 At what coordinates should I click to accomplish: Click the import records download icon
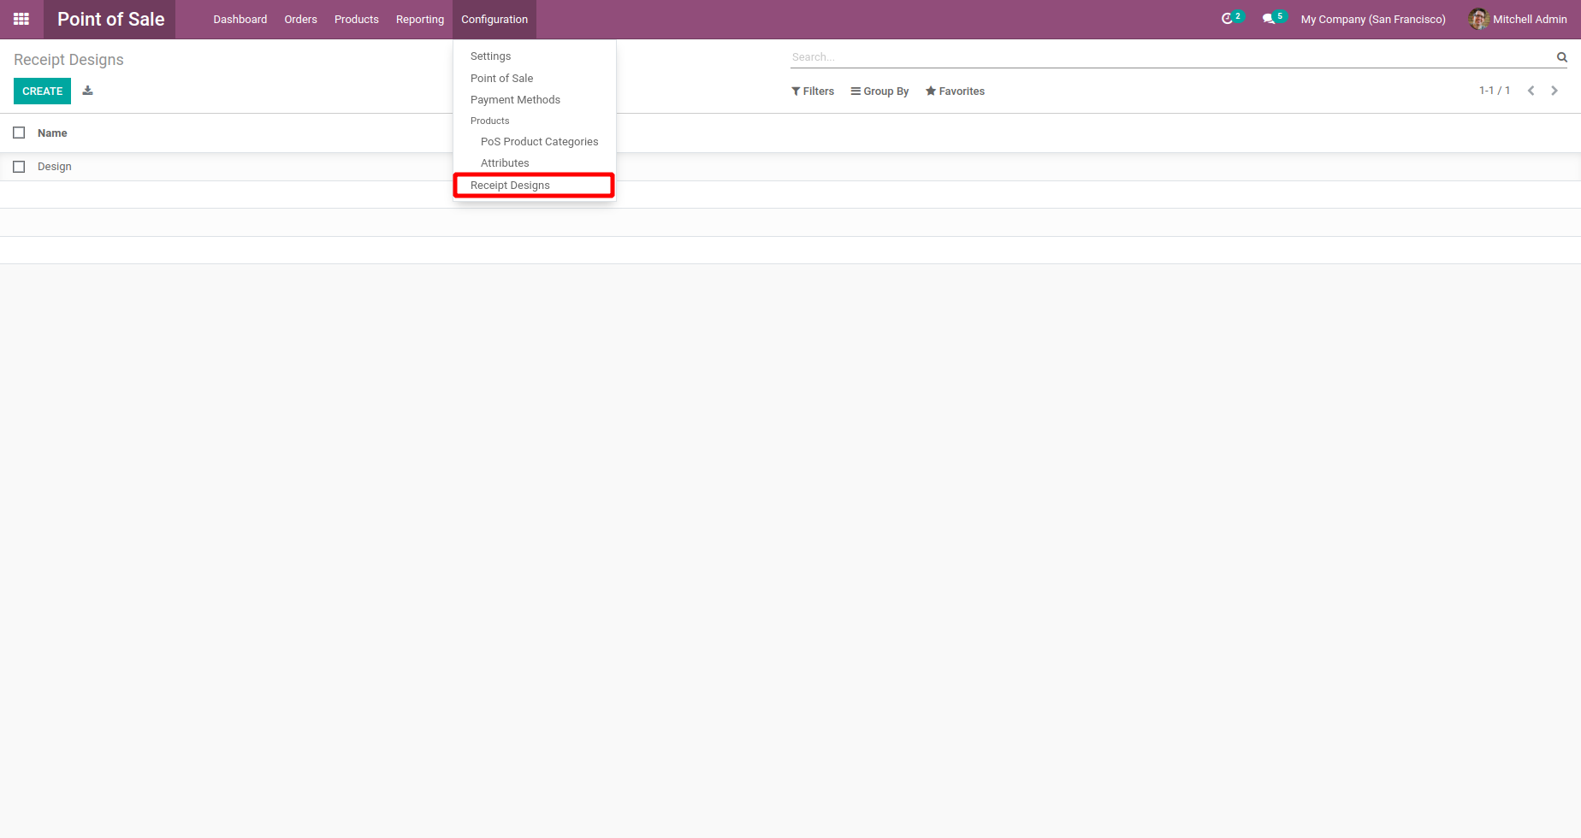(x=87, y=91)
